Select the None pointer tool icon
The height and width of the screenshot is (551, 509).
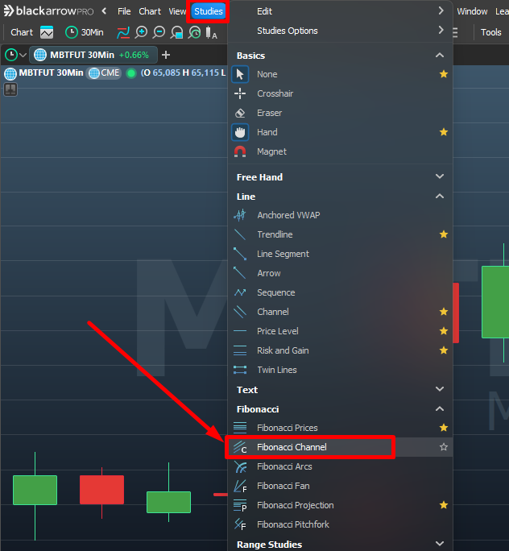pos(240,74)
